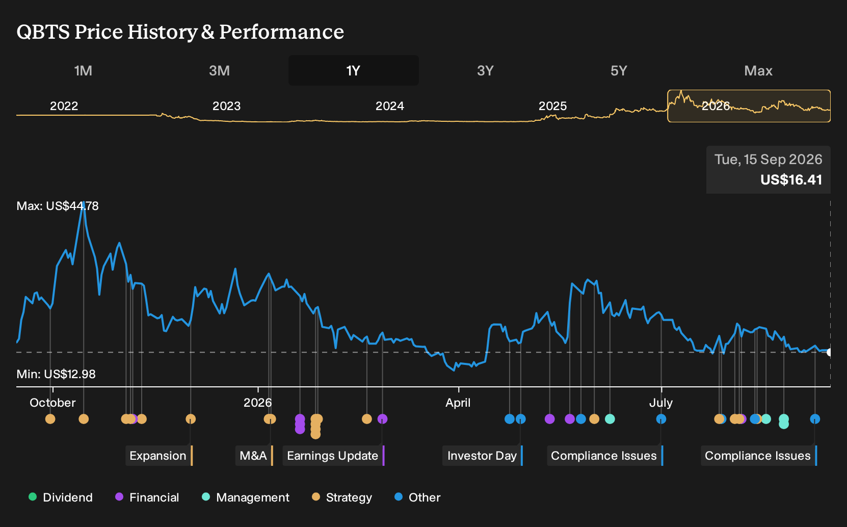Click the US$16.41 price value
847x527 pixels.
791,180
